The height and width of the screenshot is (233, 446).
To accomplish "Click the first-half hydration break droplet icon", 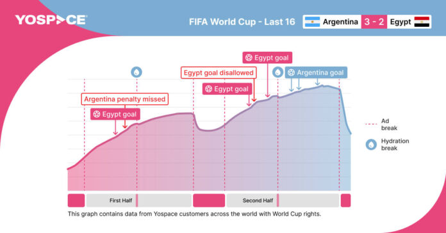I will coord(136,72).
